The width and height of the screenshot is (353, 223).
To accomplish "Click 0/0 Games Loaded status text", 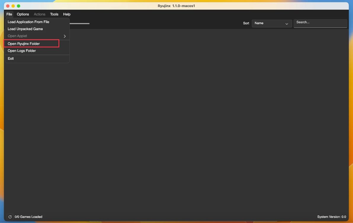I will (28, 217).
